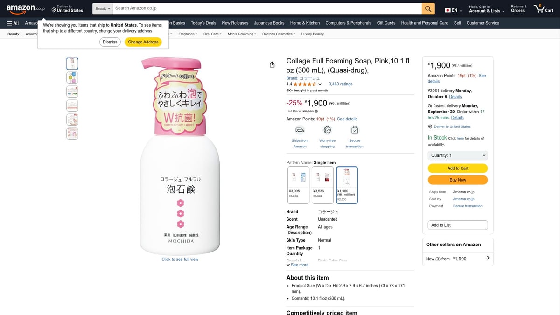This screenshot has width=560, height=315.
Task: Open the Quantity dropdown
Action: pyautogui.click(x=457, y=155)
